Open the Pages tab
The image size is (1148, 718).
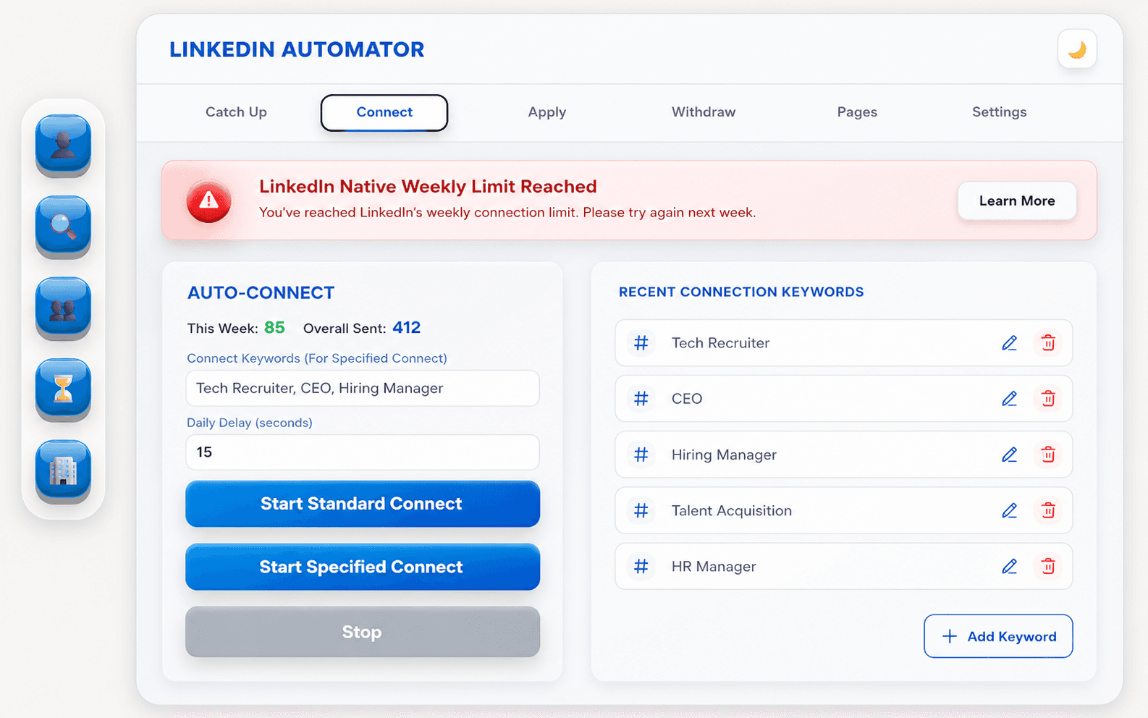click(x=857, y=112)
